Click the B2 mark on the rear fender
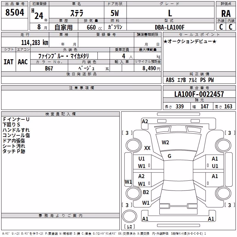 point(146,192)
